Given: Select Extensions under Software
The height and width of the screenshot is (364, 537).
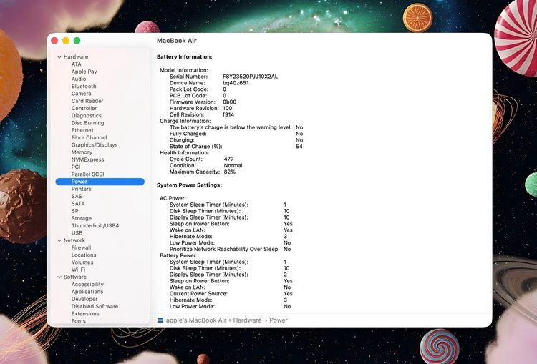Looking at the screenshot, I should tap(85, 314).
